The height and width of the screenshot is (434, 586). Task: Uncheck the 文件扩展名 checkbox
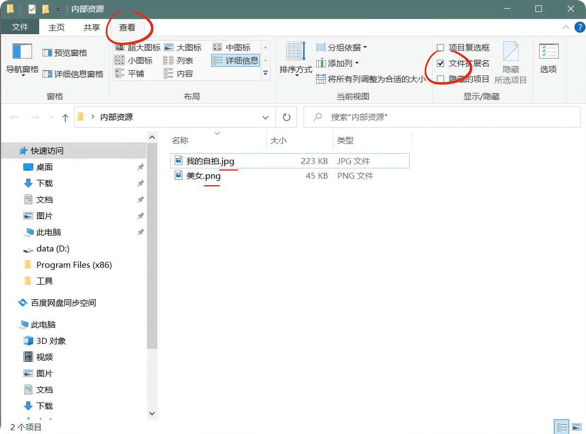tap(441, 64)
